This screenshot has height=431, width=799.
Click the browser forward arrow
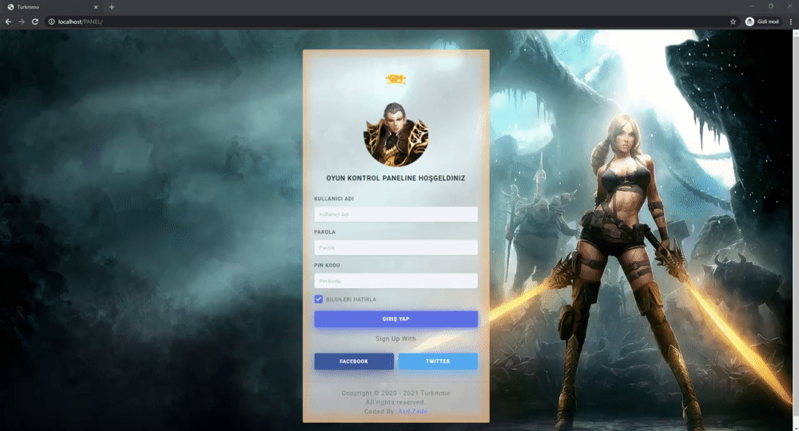[x=22, y=22]
